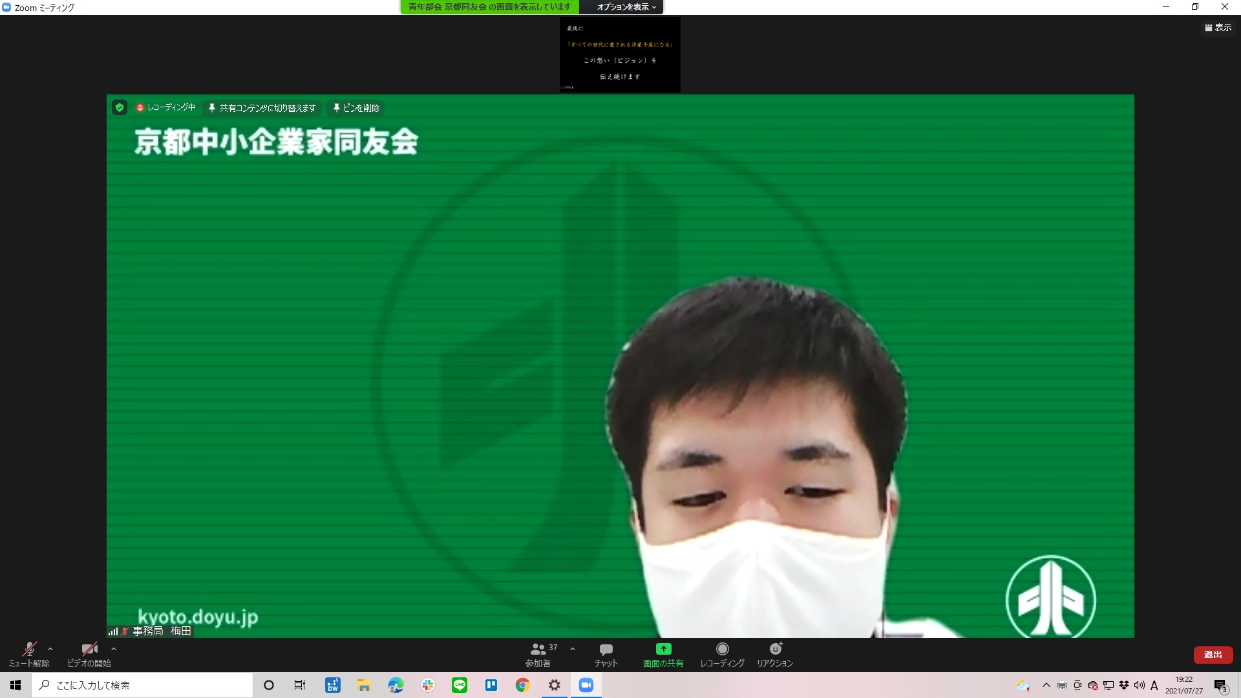Open the clock showing 19:22
This screenshot has width=1241, height=698.
(1184, 685)
